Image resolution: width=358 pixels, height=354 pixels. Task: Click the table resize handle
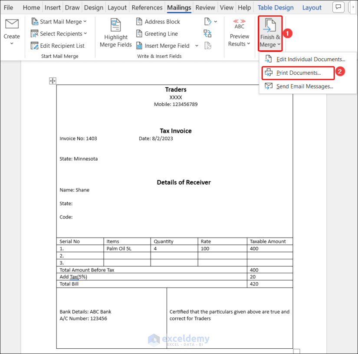click(296, 351)
